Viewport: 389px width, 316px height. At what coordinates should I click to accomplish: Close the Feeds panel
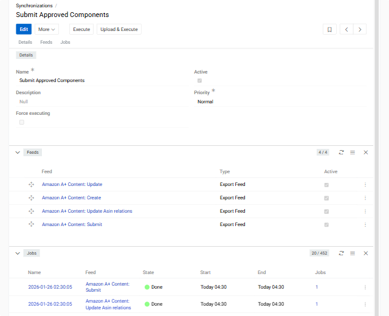click(366, 153)
